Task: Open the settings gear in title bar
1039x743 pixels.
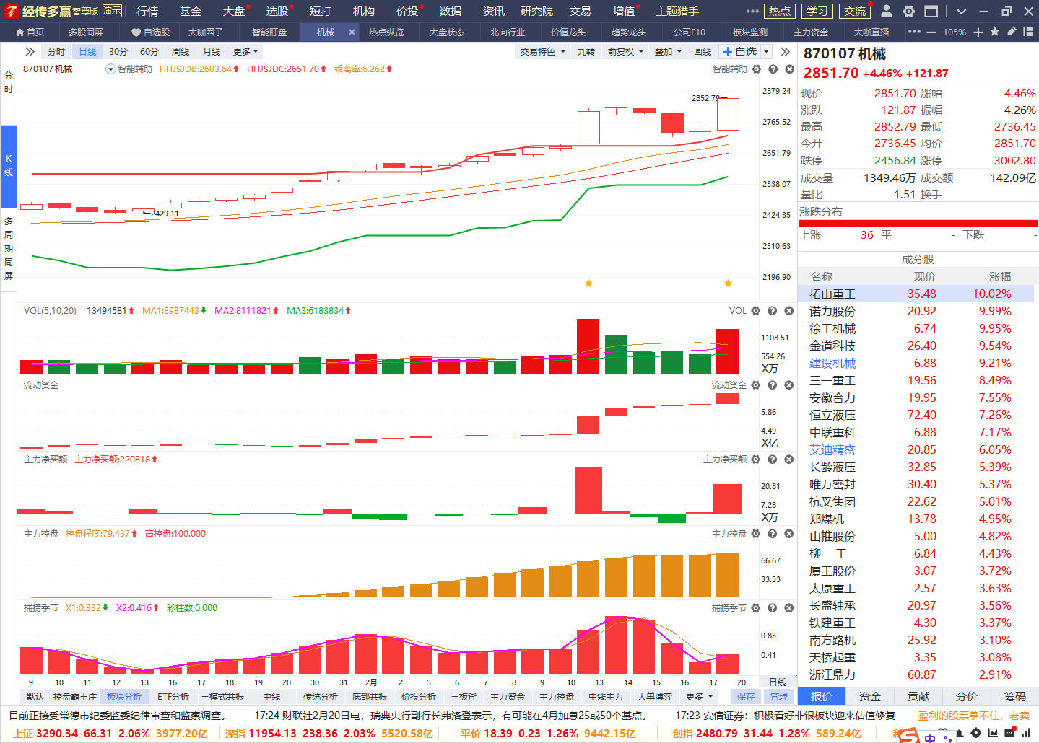Action: point(909,11)
